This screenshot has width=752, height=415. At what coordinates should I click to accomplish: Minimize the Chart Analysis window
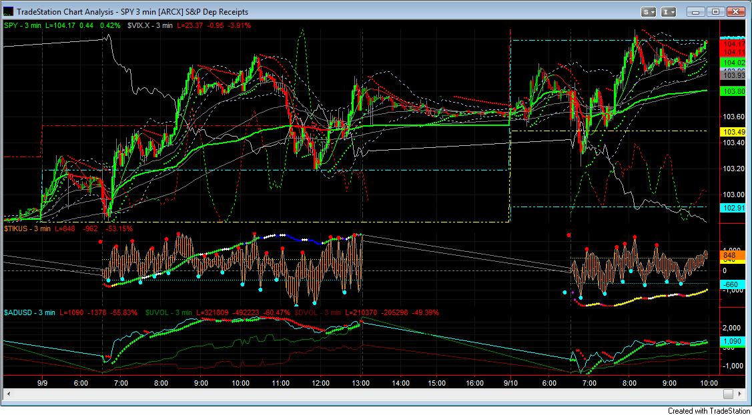696,11
